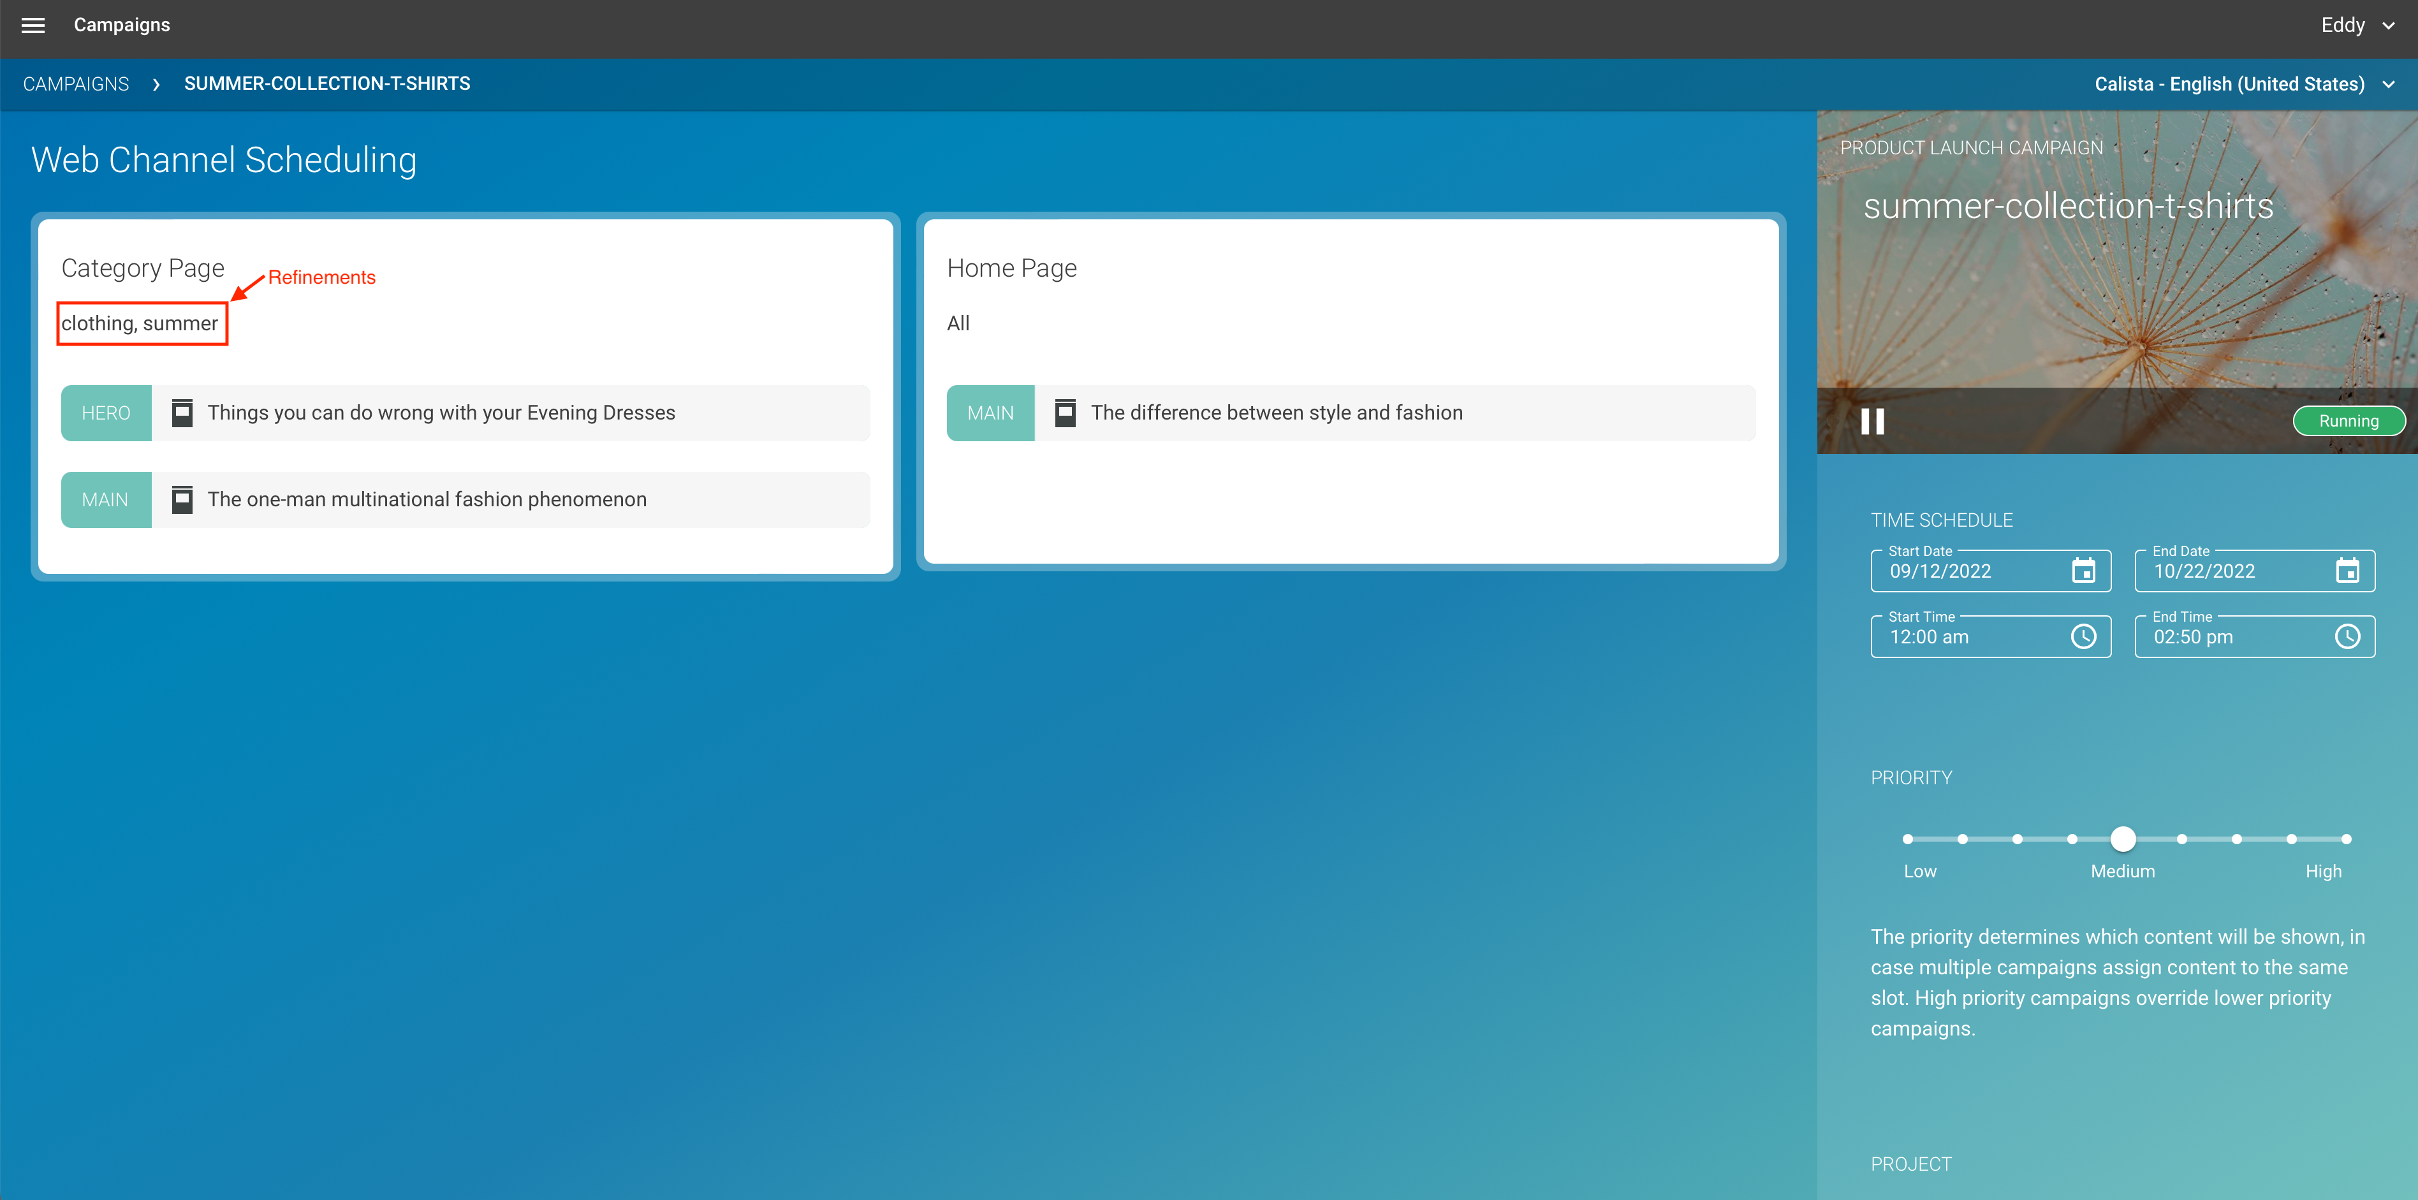Image resolution: width=2418 pixels, height=1200 pixels.
Task: Click the clothing, summer refinements field
Action: pyautogui.click(x=142, y=323)
